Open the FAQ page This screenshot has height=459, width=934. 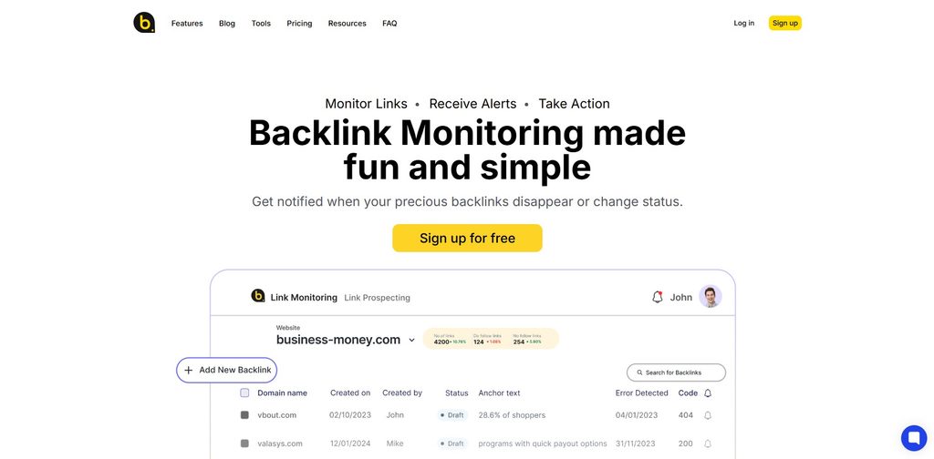[389, 23]
